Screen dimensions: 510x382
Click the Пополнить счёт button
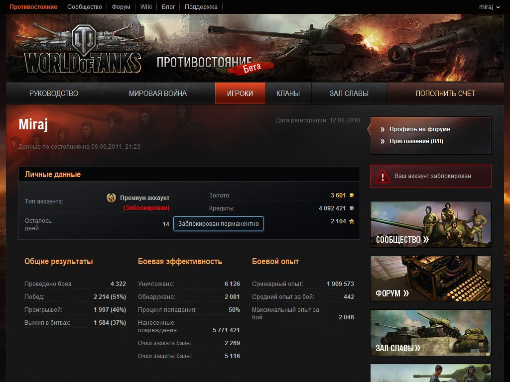click(446, 94)
